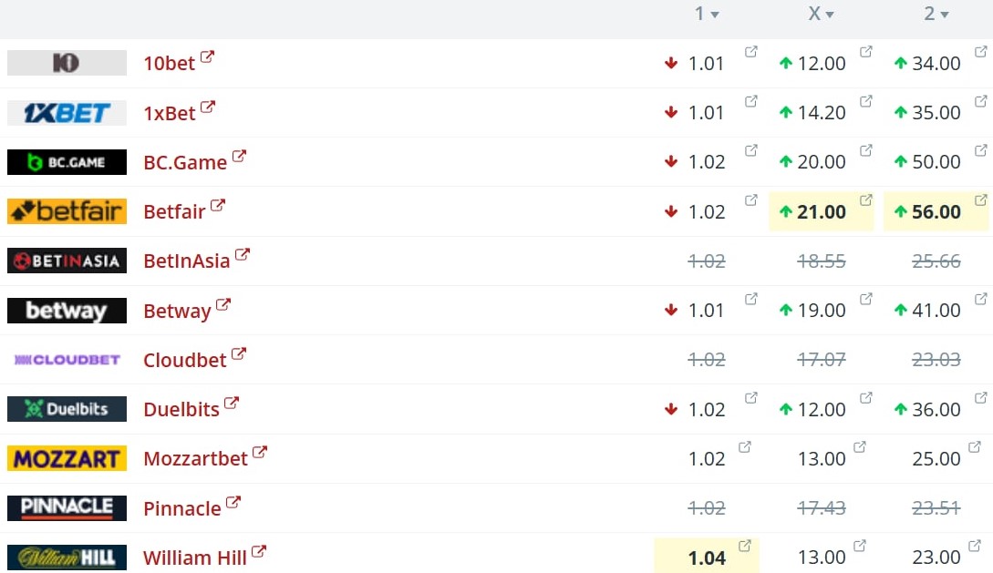This screenshot has height=573, width=993.
Task: Open the external link icon beside 10bet name
Action: (x=207, y=56)
